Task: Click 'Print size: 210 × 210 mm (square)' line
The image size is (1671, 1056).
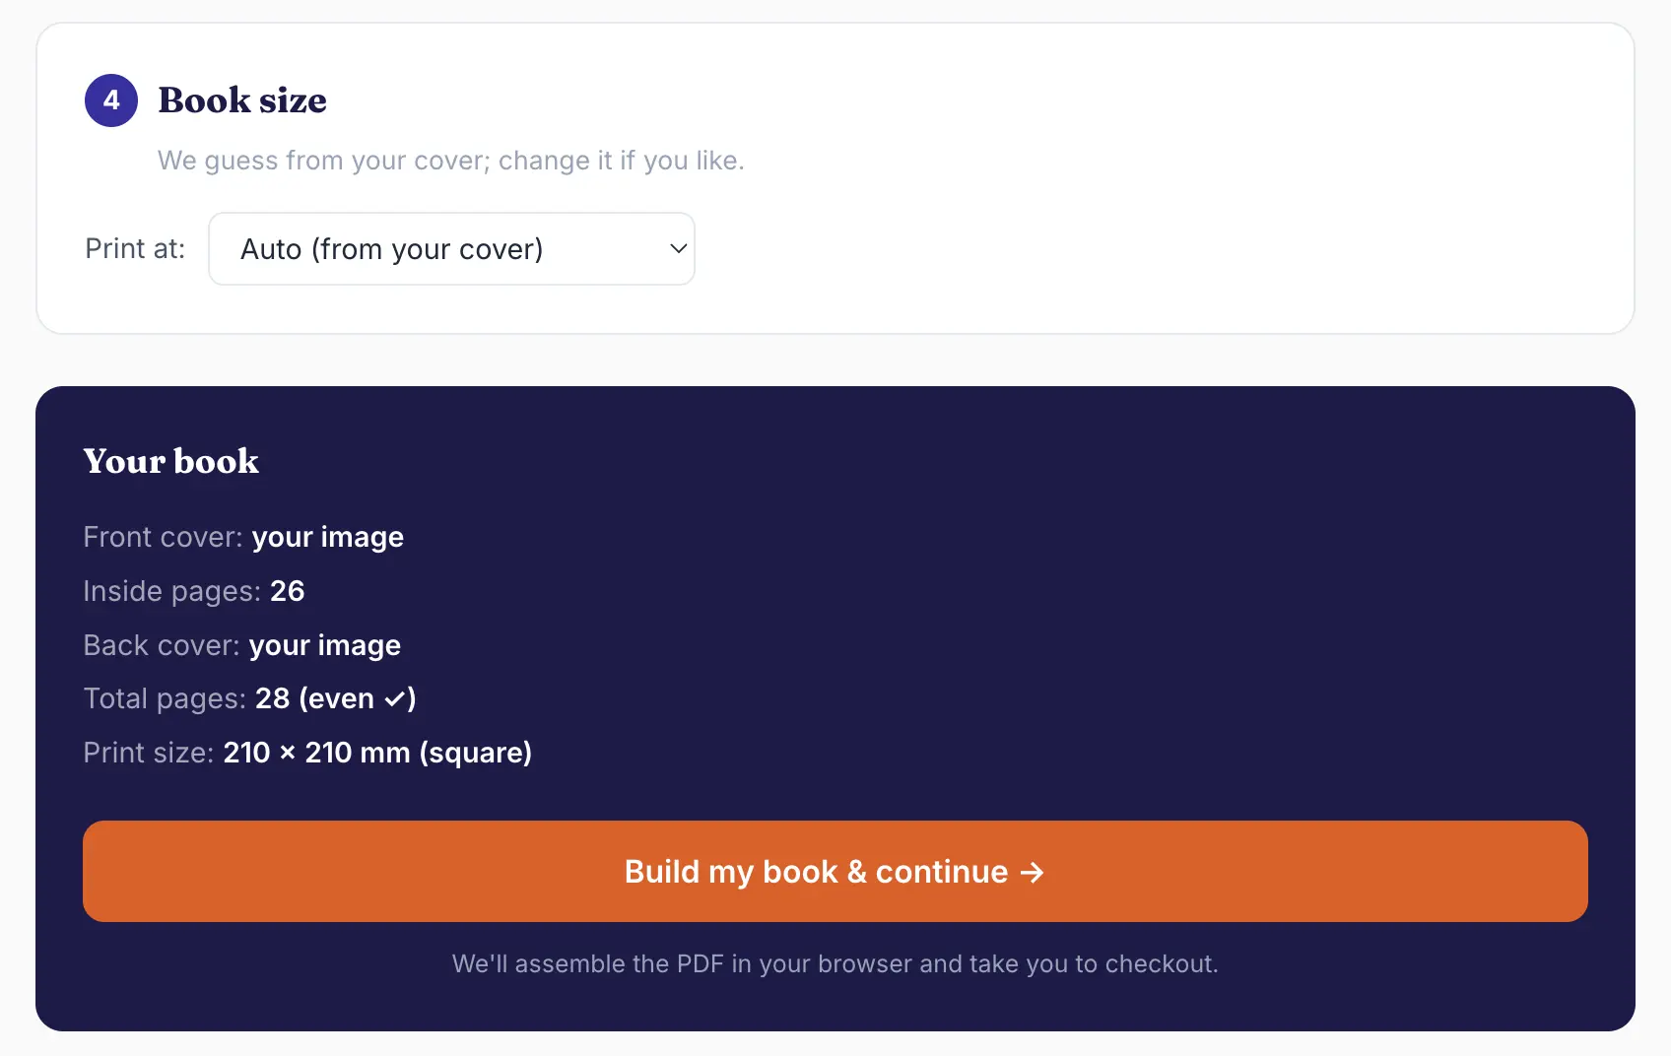Action: 307,753
